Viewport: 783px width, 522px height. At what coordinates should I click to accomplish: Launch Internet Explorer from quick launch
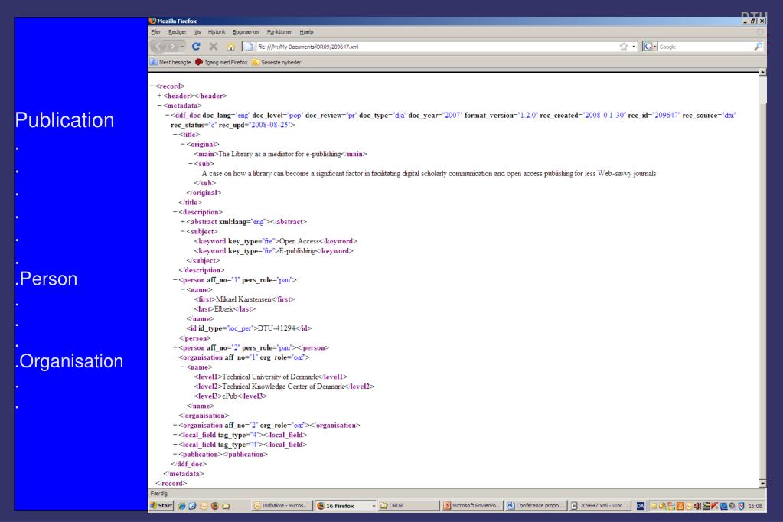tap(181, 505)
